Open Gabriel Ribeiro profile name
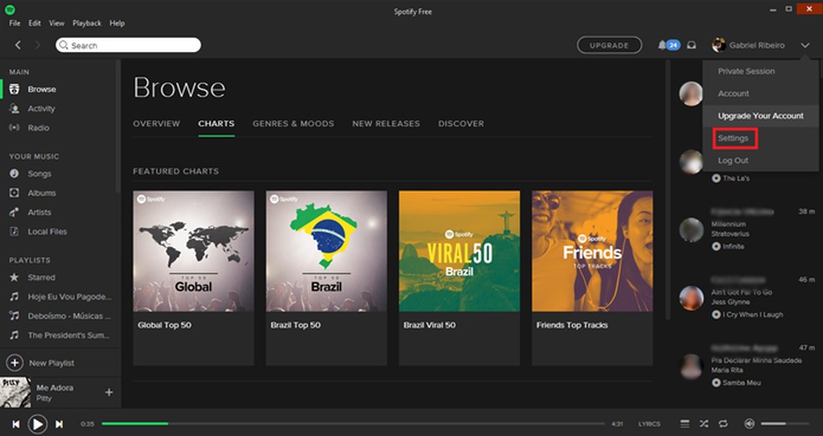The image size is (823, 436). [x=757, y=45]
